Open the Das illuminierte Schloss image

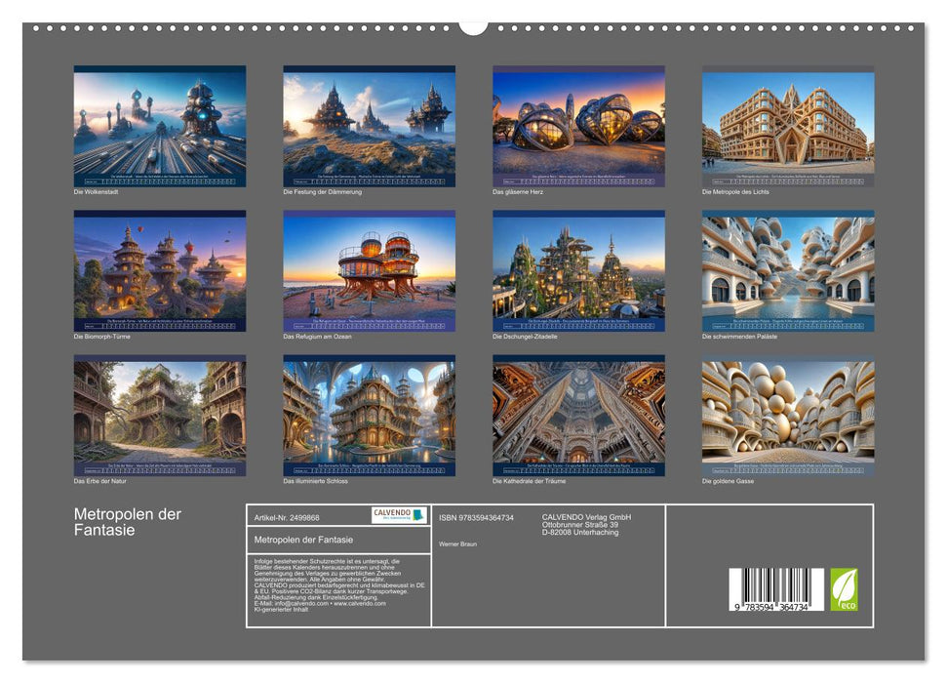tap(369, 416)
